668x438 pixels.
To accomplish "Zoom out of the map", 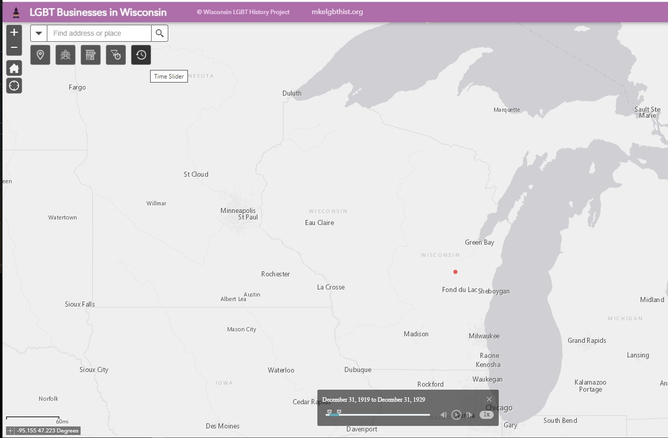I will (x=14, y=48).
